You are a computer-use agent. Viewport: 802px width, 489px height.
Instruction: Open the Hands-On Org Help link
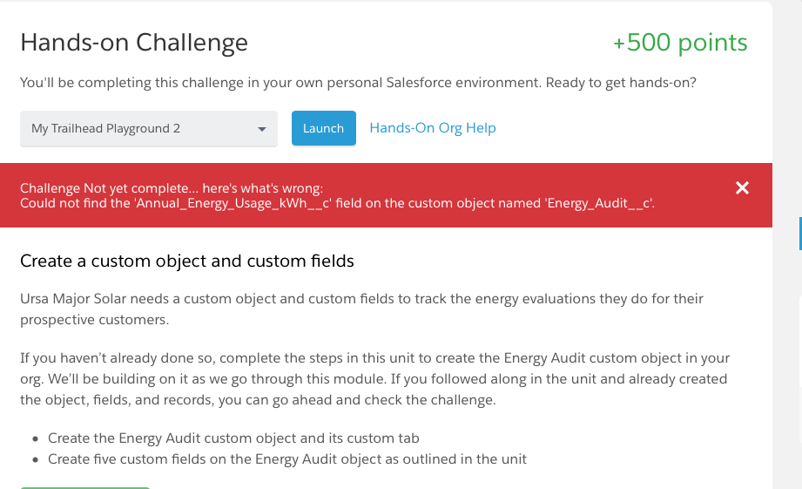point(433,128)
